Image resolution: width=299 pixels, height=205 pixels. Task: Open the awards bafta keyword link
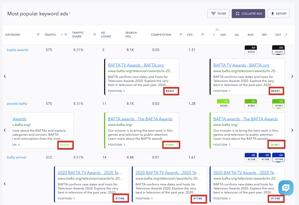tap(17, 104)
